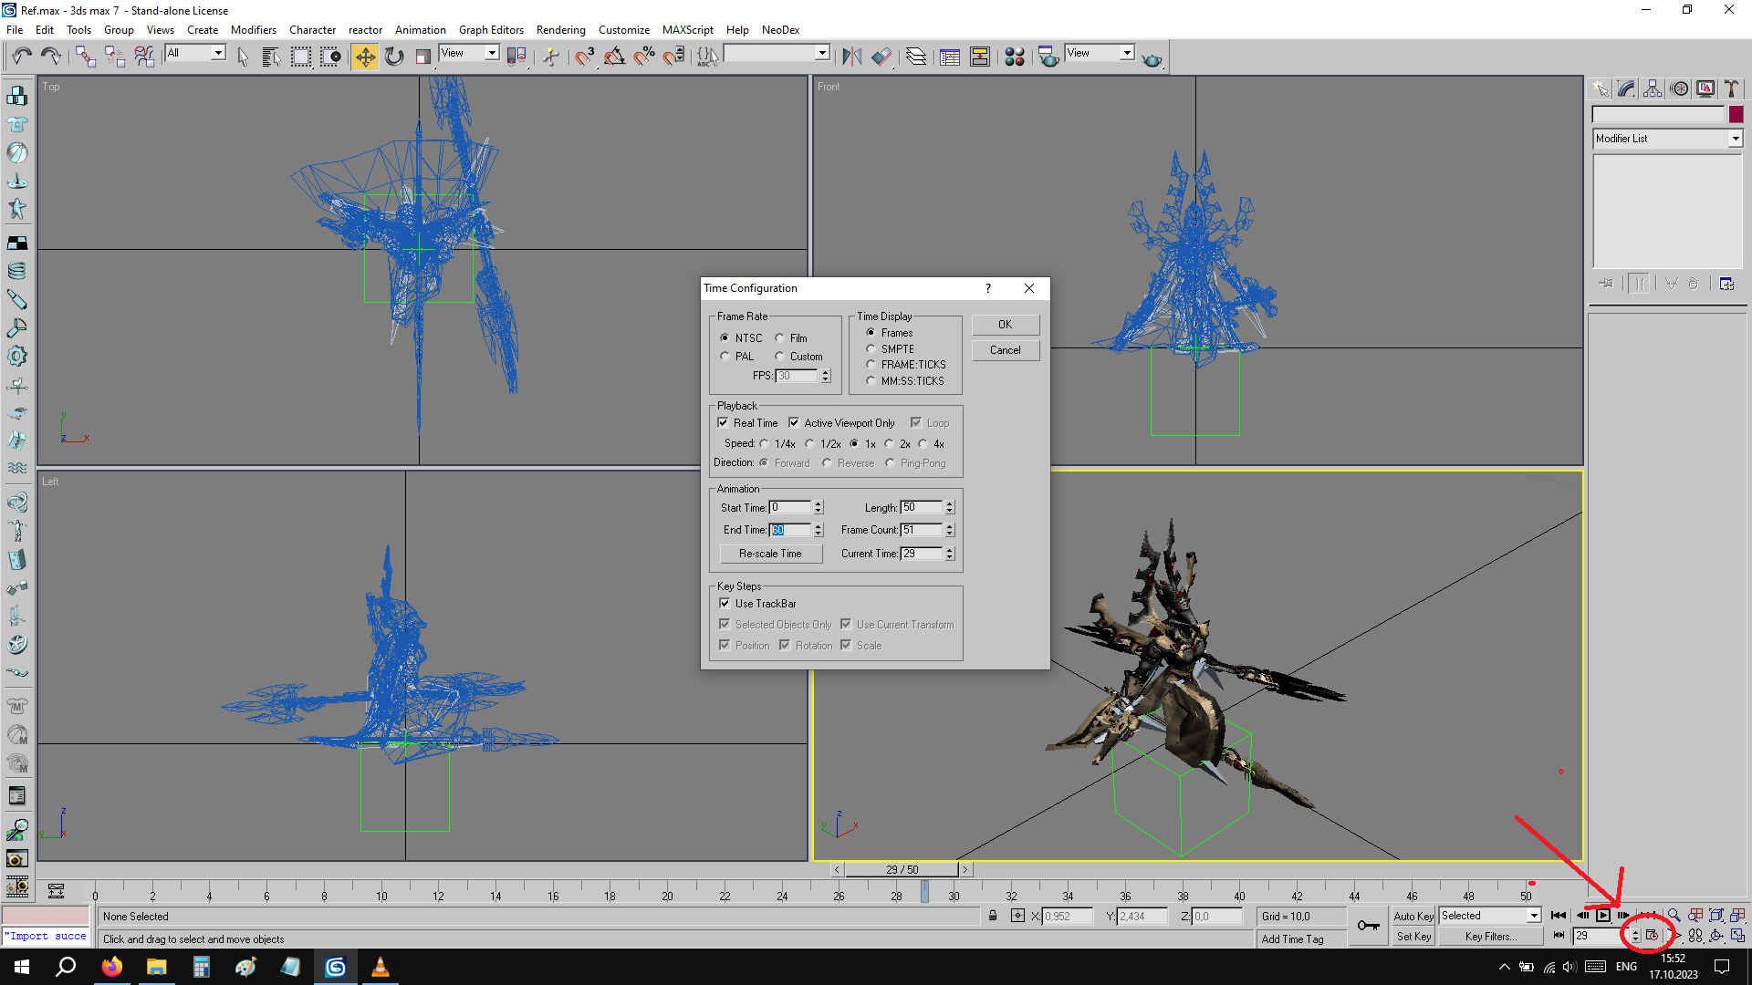Open the selection filter All dropdown
The image size is (1752, 985).
[218, 53]
